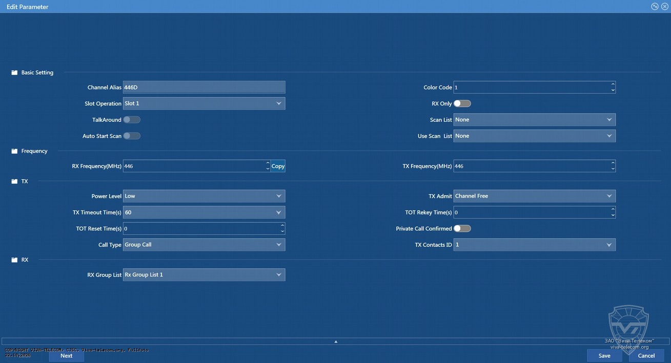Expand the bottom panel with the up arrow
Image resolution: width=671 pixels, height=363 pixels.
tap(336, 341)
